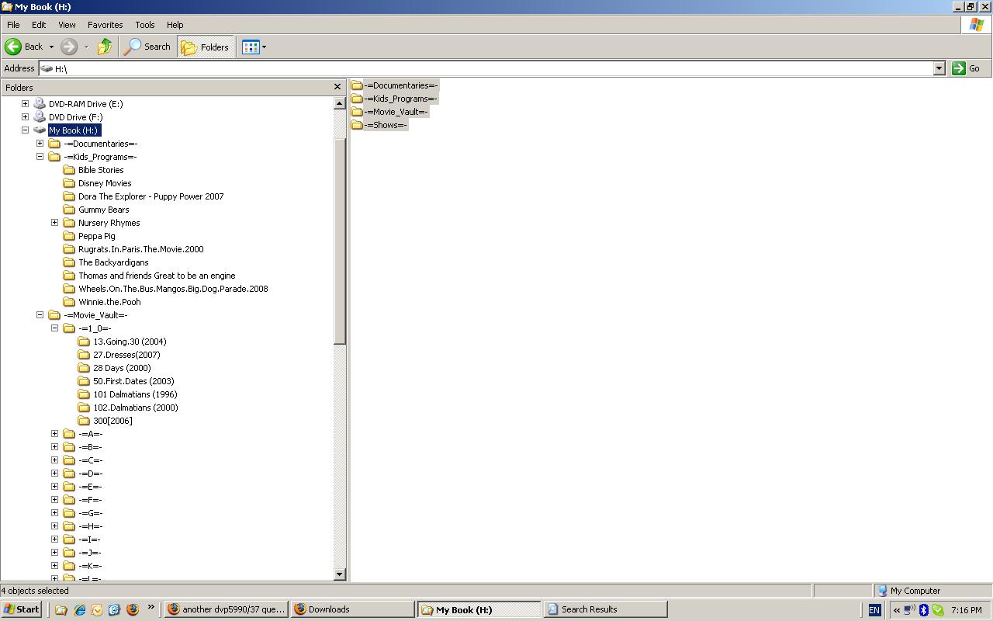Select My Book (H:) in tree

point(74,130)
